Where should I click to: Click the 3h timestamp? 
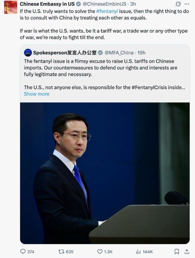133,4
